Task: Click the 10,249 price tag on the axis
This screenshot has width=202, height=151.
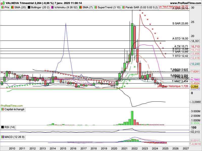Action: (x=195, y=64)
